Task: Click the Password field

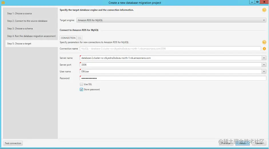Action: tap(173, 78)
